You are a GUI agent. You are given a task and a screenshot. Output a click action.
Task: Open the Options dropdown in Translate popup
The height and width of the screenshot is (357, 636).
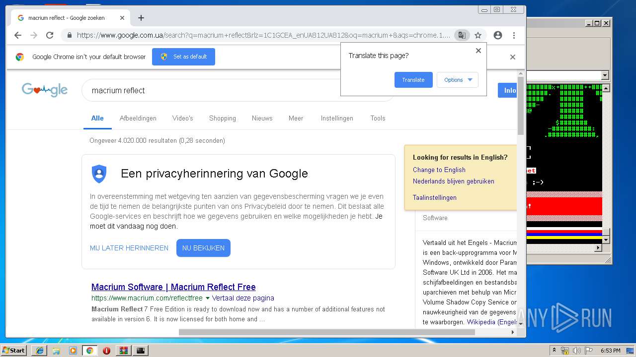[458, 80]
